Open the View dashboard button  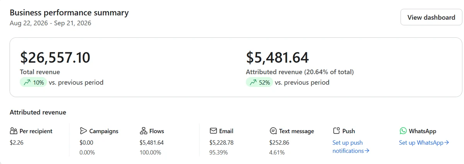(x=431, y=17)
